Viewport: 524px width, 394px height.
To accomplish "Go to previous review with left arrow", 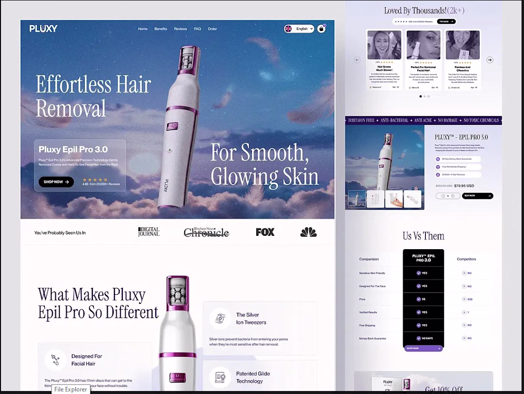I will (x=357, y=60).
